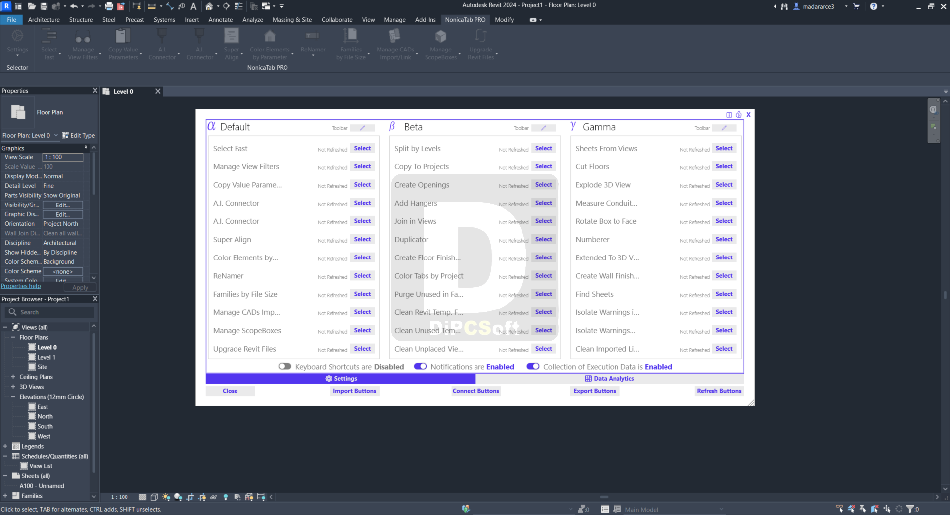950x515 pixels.
Task: Select the North elevation in Project Browser
Action: pos(45,416)
